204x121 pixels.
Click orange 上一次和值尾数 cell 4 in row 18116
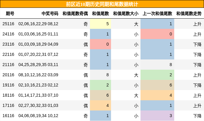point(157,95)
